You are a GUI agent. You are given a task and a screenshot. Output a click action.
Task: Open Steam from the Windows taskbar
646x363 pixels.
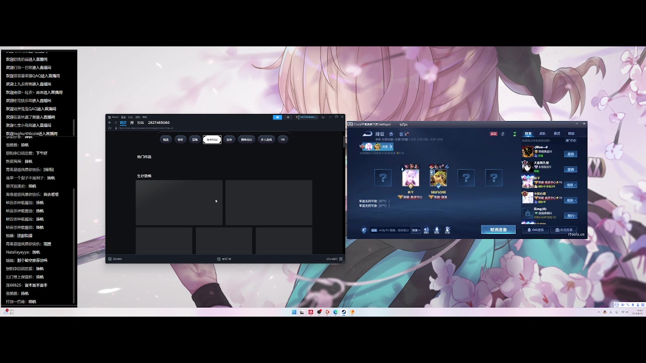click(344, 312)
